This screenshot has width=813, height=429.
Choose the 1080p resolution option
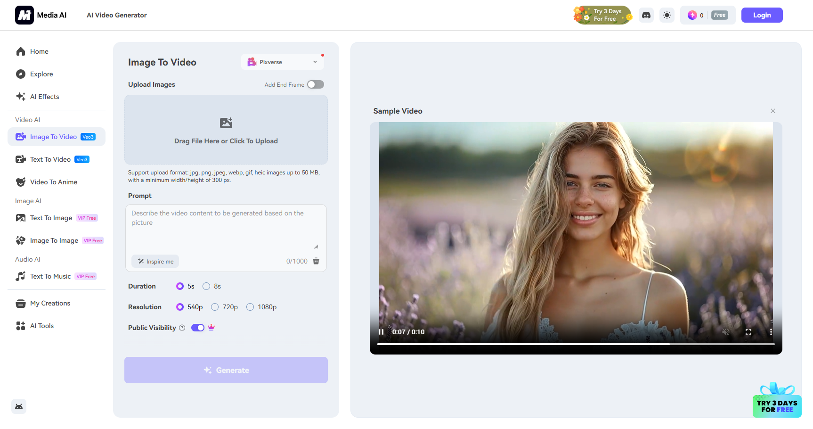(x=250, y=307)
